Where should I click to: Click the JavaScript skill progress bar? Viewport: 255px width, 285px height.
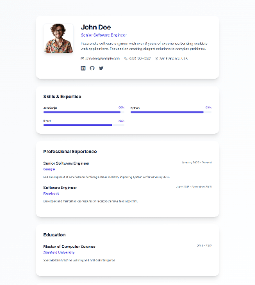pyautogui.click(x=84, y=112)
